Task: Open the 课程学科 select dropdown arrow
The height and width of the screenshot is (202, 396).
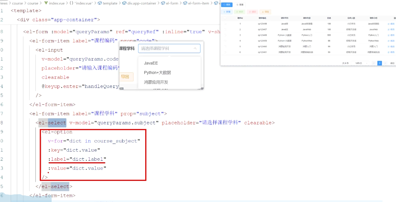Action: pos(195,49)
